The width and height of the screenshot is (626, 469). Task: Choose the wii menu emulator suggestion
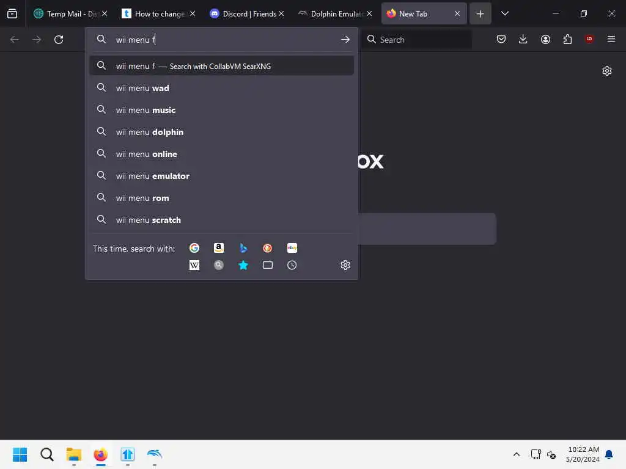[x=221, y=175]
